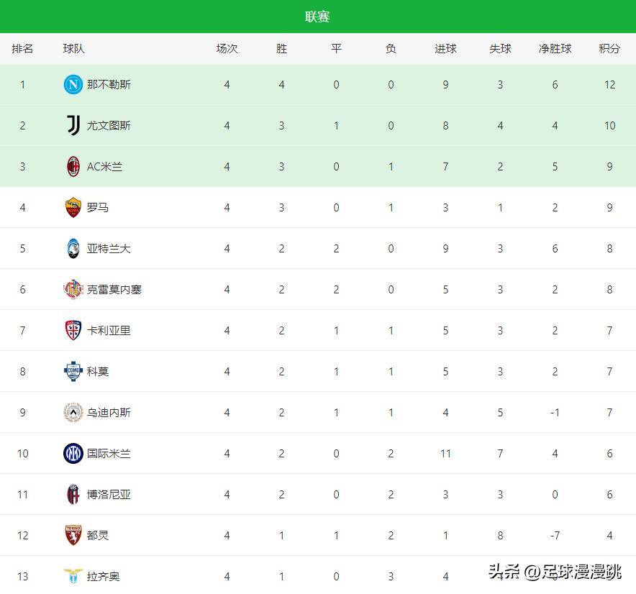
Task: Click the Como club badge
Action: [x=73, y=372]
